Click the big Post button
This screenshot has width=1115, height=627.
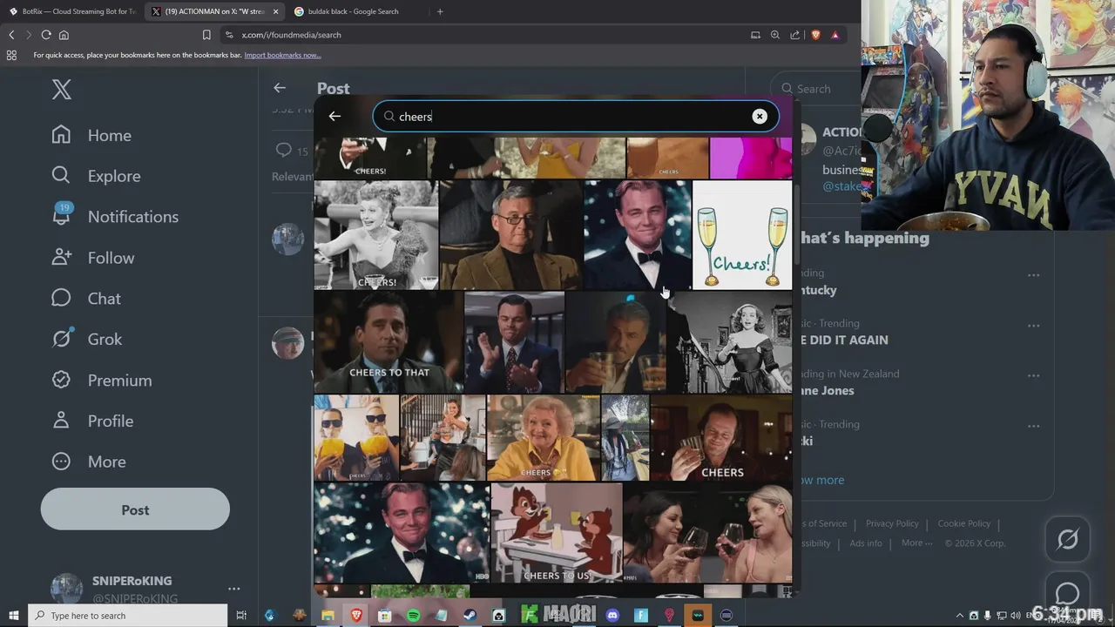135,509
